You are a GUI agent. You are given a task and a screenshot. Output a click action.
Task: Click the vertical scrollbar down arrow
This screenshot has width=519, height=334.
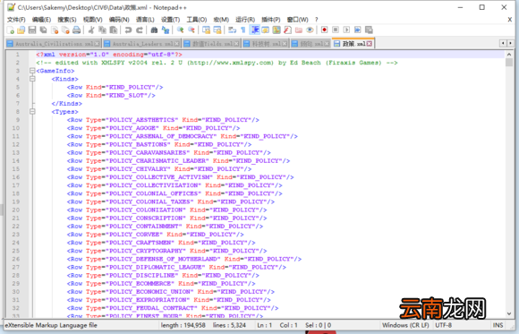(x=509, y=313)
